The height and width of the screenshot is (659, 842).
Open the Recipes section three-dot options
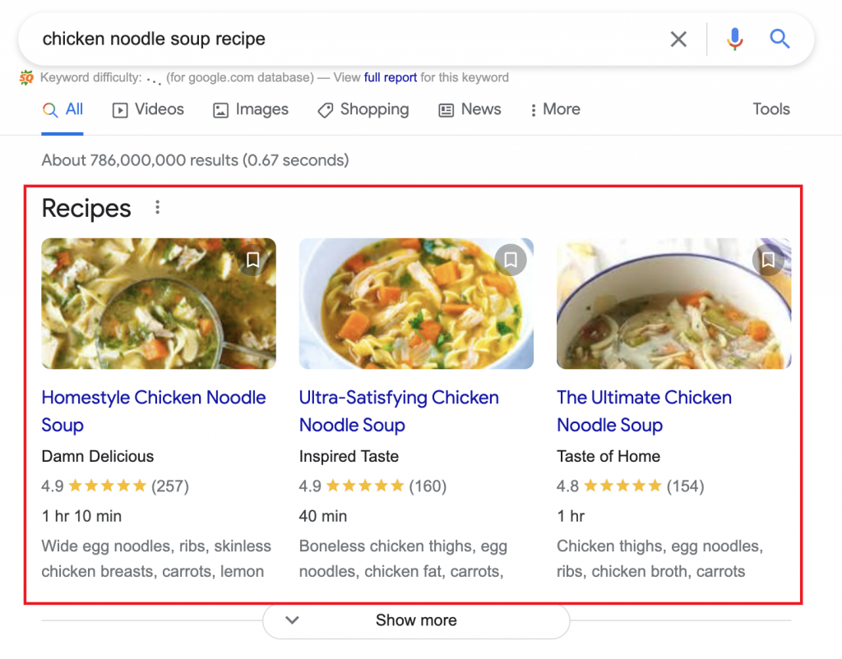[x=157, y=208]
